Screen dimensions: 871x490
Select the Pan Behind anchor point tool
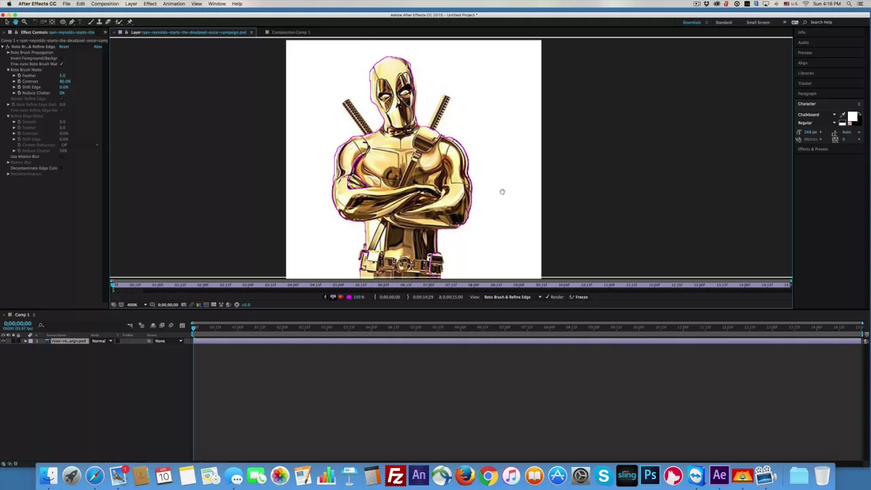tap(52, 22)
